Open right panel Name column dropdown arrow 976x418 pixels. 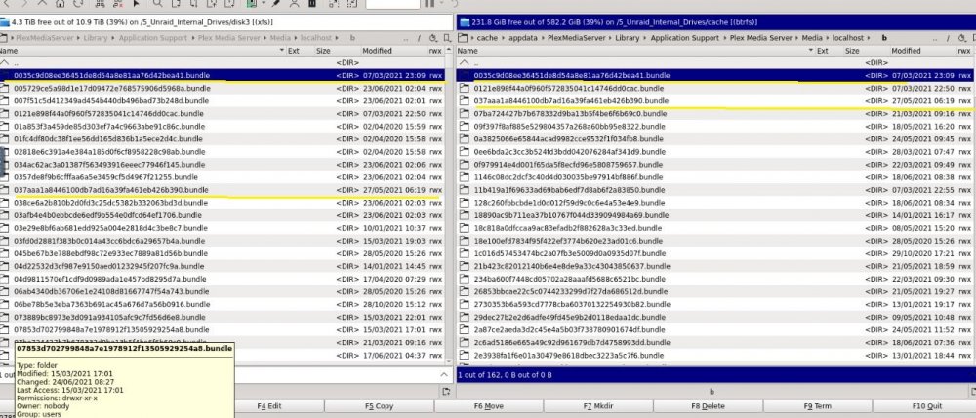(x=810, y=51)
